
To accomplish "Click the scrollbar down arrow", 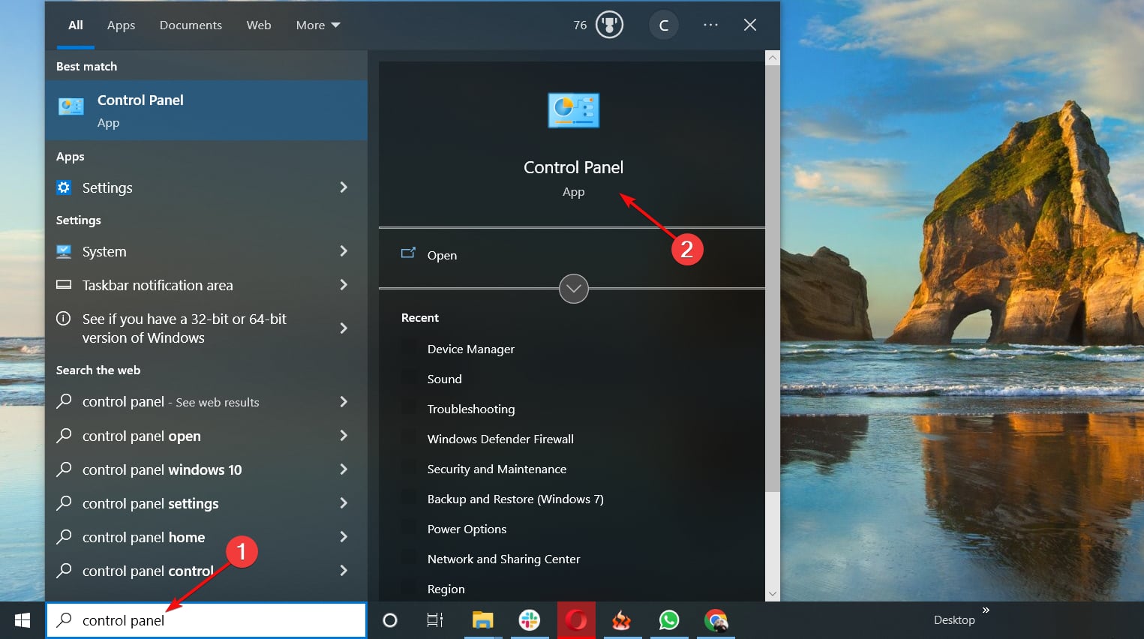I will tap(773, 594).
